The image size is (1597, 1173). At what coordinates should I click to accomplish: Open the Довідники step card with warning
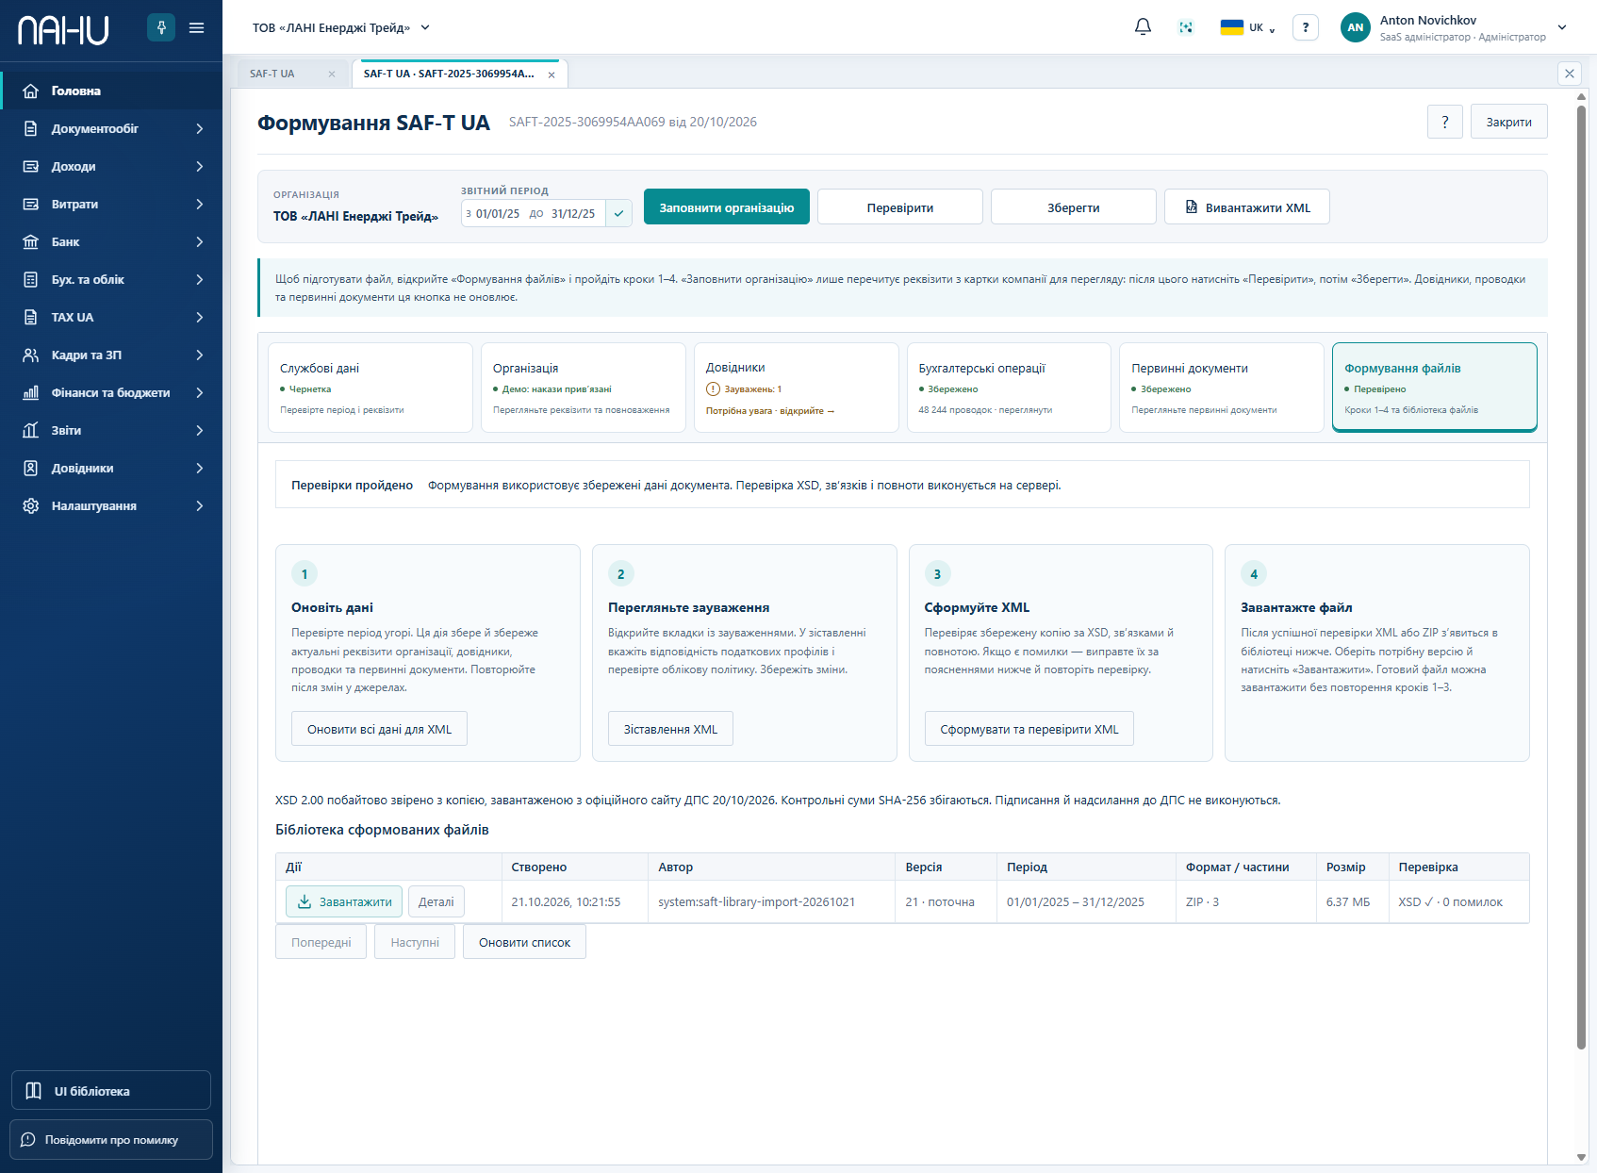[796, 388]
